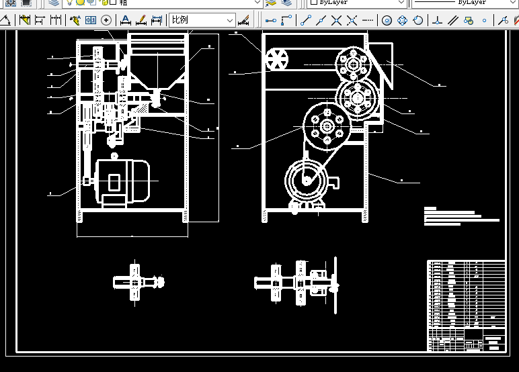Select the Dimension Edit tool
519x372 pixels.
(126, 20)
